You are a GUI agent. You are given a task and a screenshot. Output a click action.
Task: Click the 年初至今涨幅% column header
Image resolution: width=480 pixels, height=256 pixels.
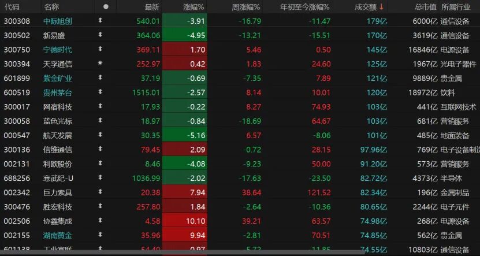coord(305,7)
